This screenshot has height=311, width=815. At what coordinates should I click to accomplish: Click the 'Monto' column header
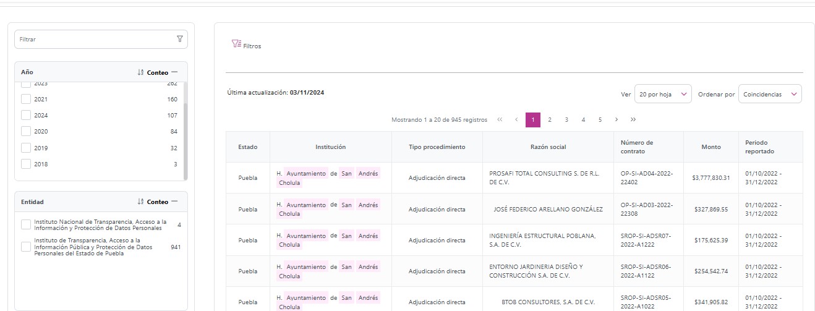[x=710, y=147]
